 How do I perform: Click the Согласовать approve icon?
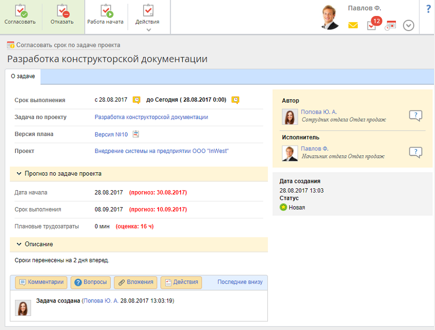coord(20,11)
